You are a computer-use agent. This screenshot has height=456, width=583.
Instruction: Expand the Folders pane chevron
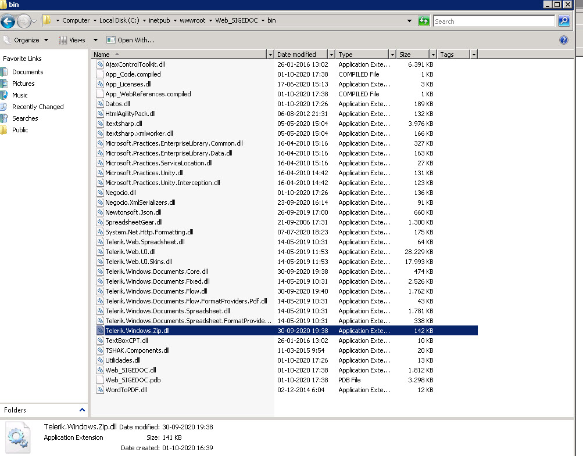click(x=82, y=410)
